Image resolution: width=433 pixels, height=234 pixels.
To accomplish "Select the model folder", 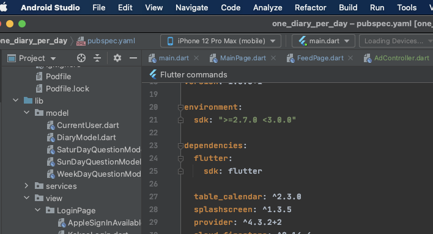I will tap(57, 113).
